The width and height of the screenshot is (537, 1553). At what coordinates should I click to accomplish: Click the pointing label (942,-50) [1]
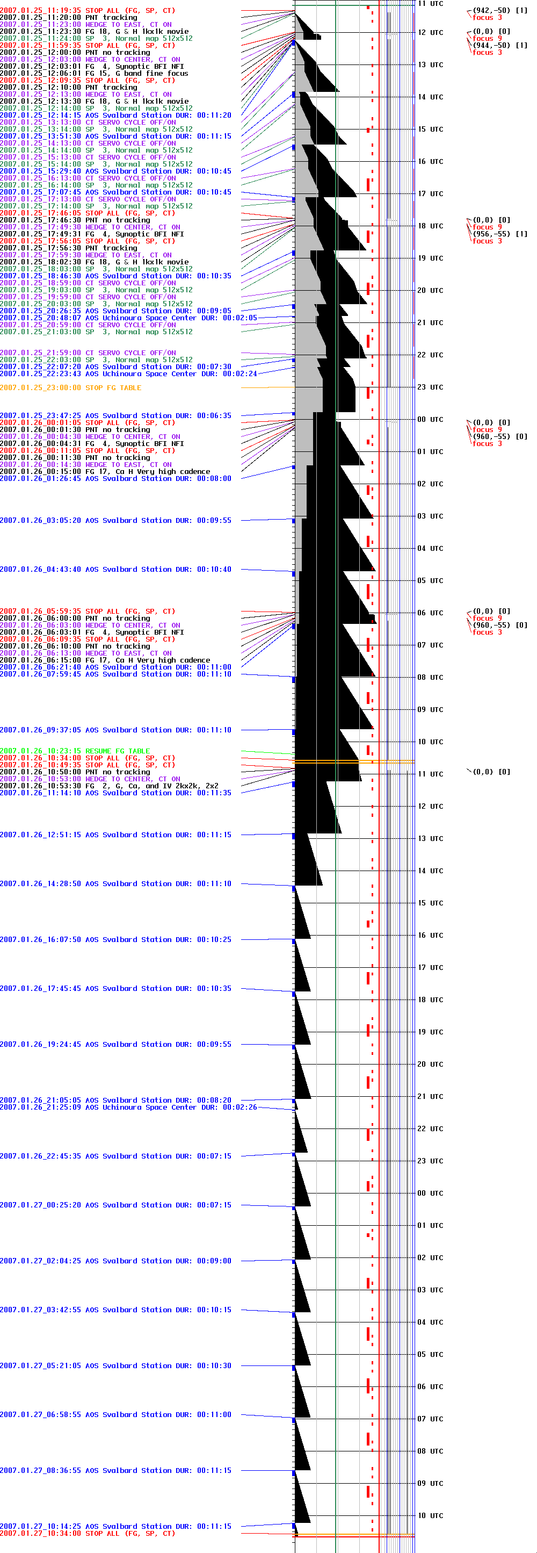click(499, 10)
